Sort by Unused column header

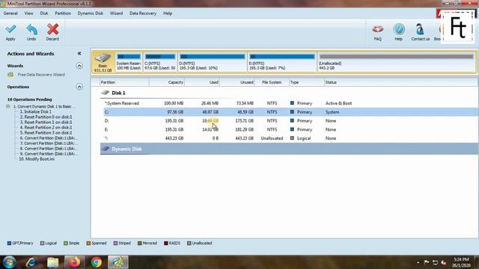[237, 82]
